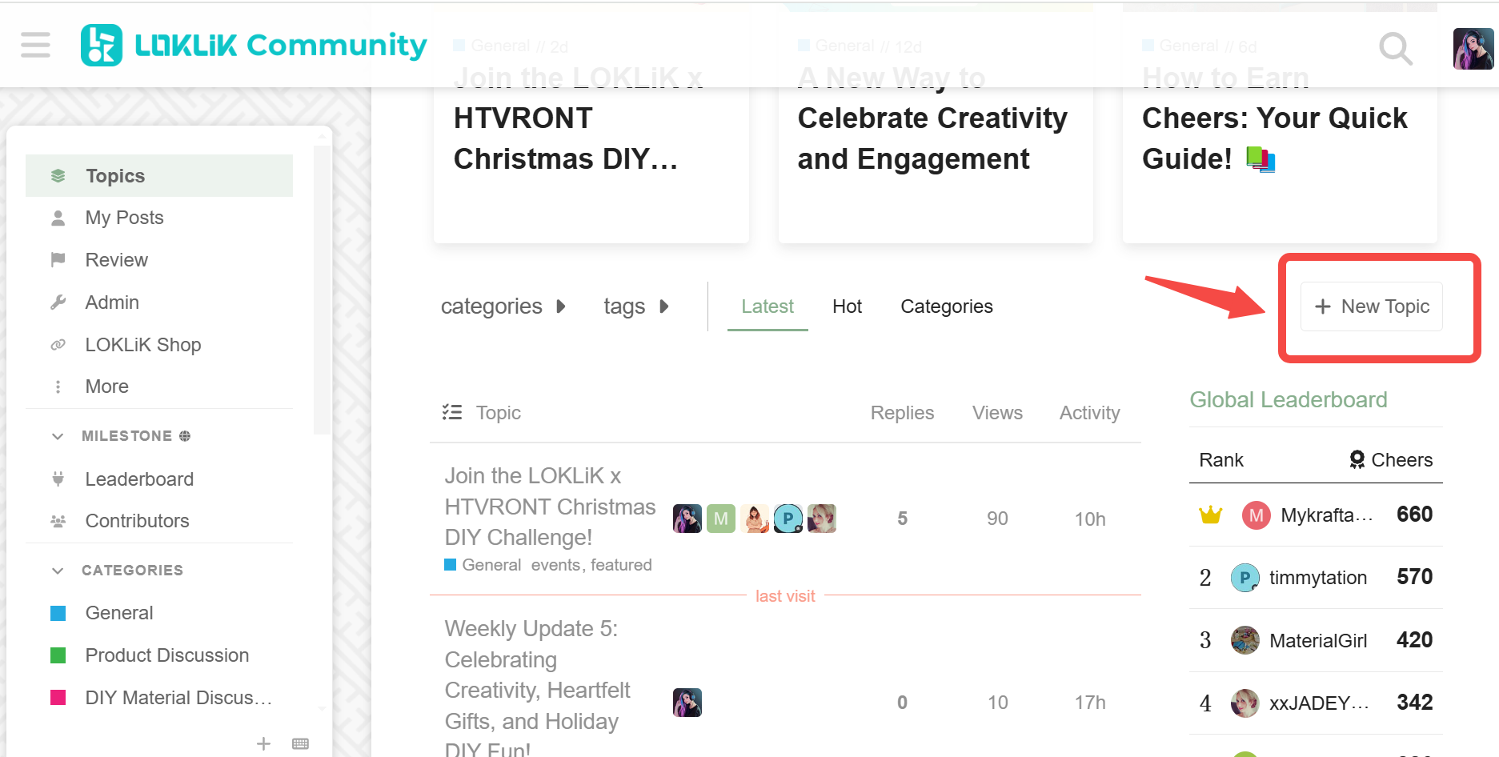Viewport: 1499px width, 757px height.
Task: Collapse the CATEGORIES sidebar section
Action: (58, 571)
